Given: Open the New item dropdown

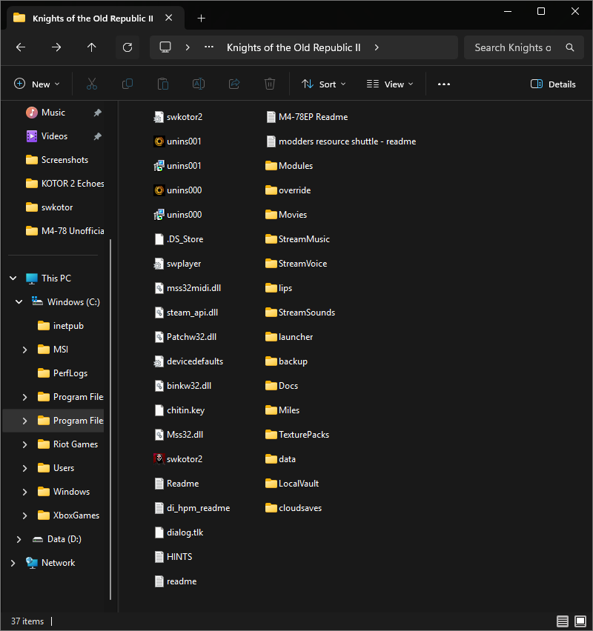Looking at the screenshot, I should tap(37, 84).
